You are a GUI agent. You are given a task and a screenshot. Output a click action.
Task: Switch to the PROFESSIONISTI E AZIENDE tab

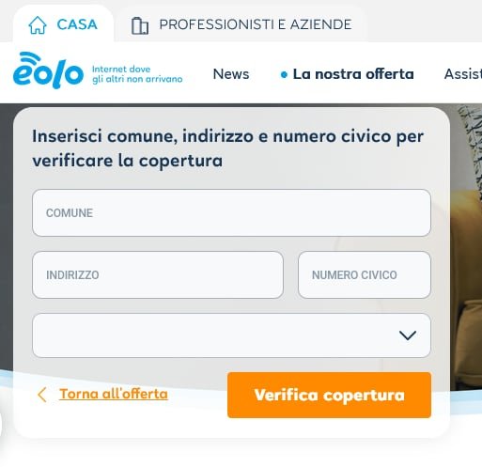[x=256, y=24]
